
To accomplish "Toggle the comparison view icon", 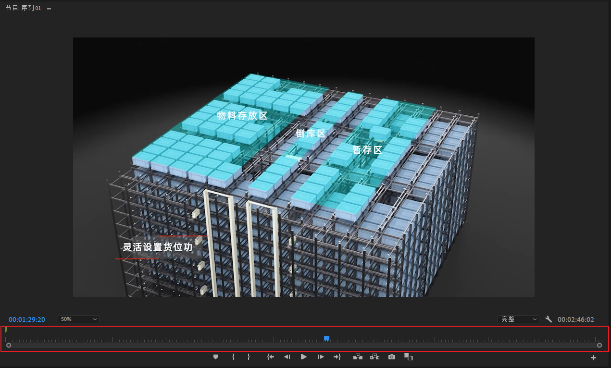I will click(408, 357).
